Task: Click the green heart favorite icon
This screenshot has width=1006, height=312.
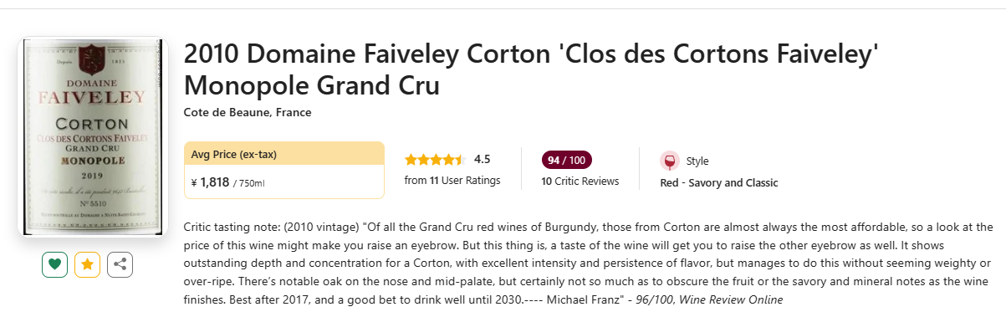Action: 55,264
